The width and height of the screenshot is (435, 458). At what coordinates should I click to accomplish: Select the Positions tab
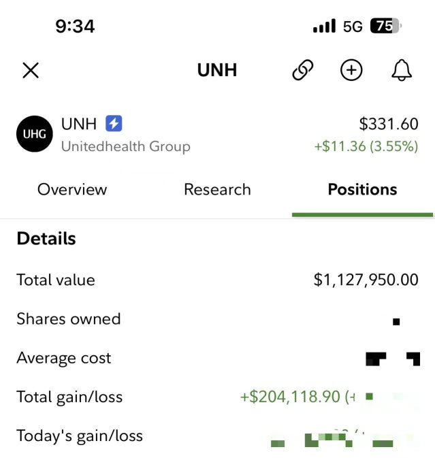tap(362, 189)
